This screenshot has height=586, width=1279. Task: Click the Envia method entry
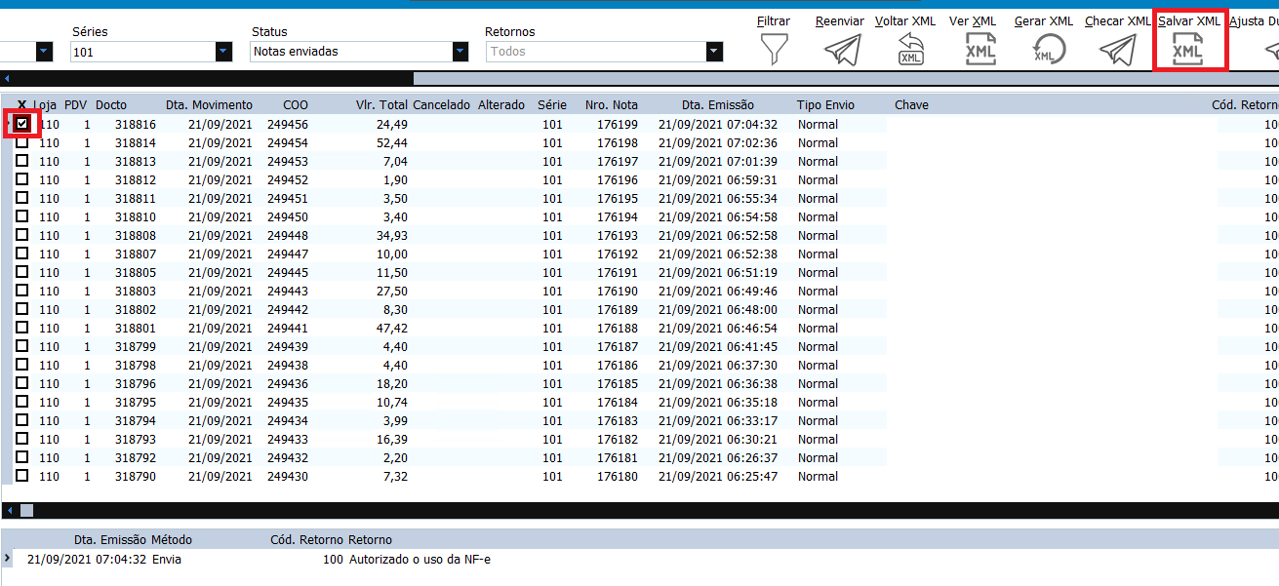167,559
